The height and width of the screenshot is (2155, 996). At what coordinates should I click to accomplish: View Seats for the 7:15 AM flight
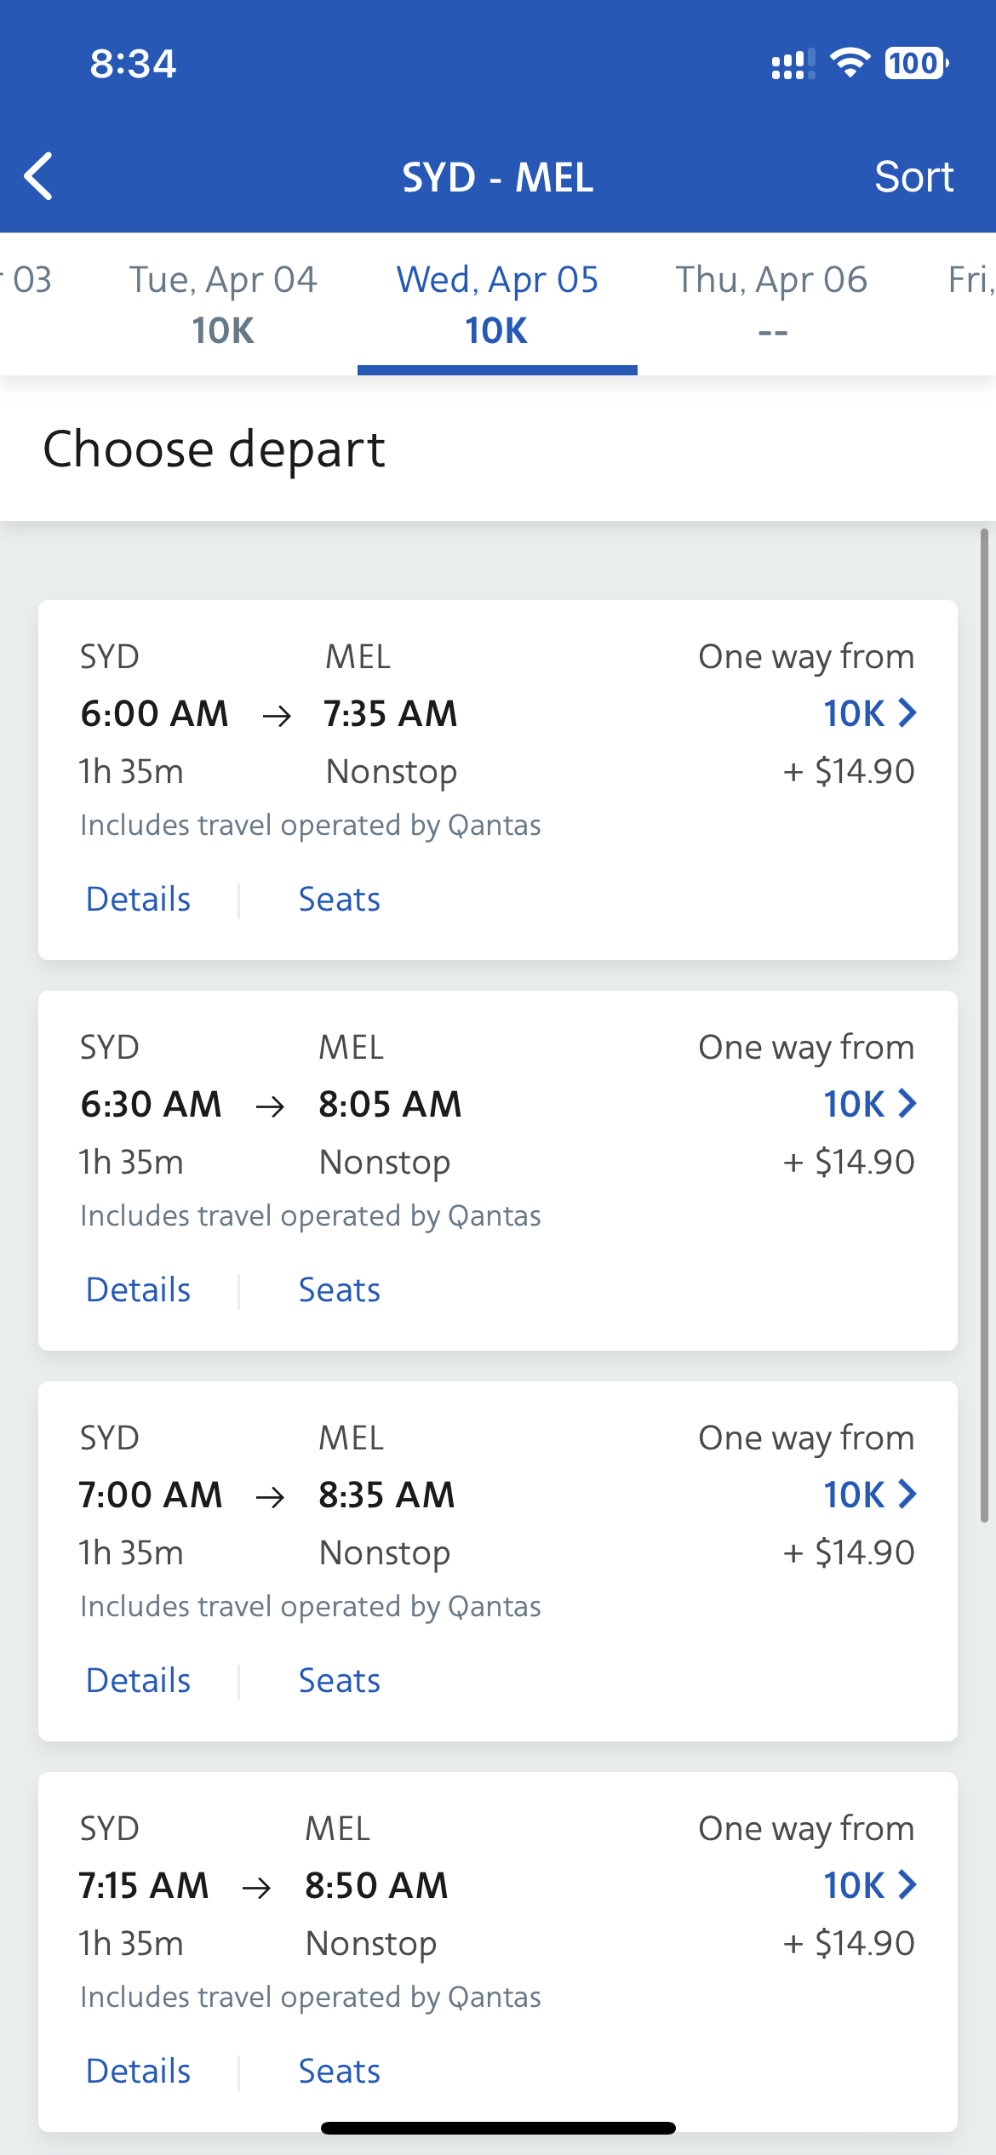pos(339,2072)
